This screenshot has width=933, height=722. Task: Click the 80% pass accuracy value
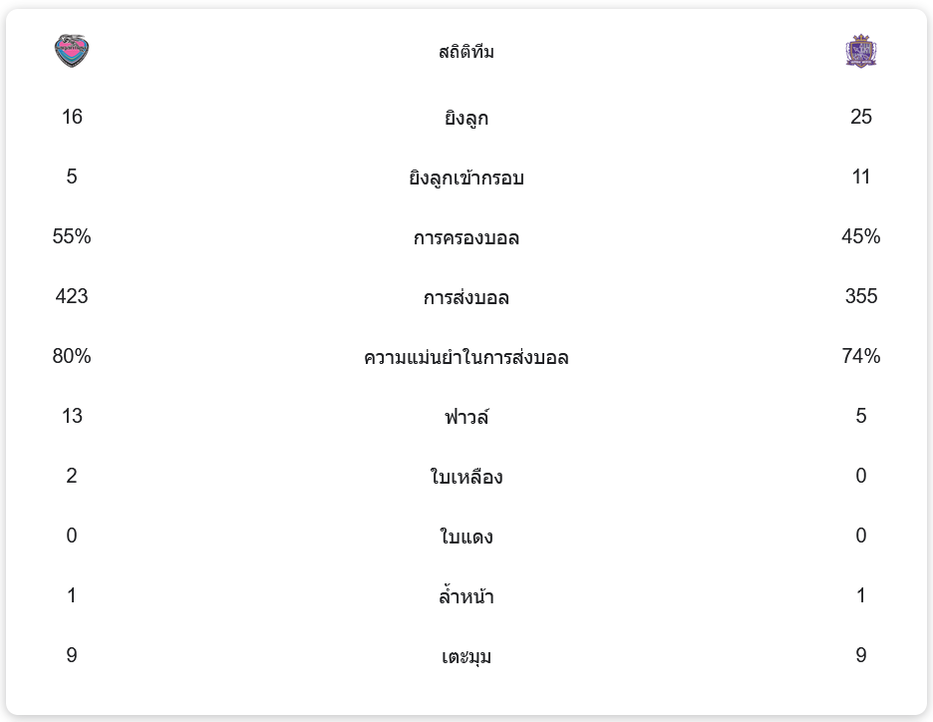click(72, 356)
